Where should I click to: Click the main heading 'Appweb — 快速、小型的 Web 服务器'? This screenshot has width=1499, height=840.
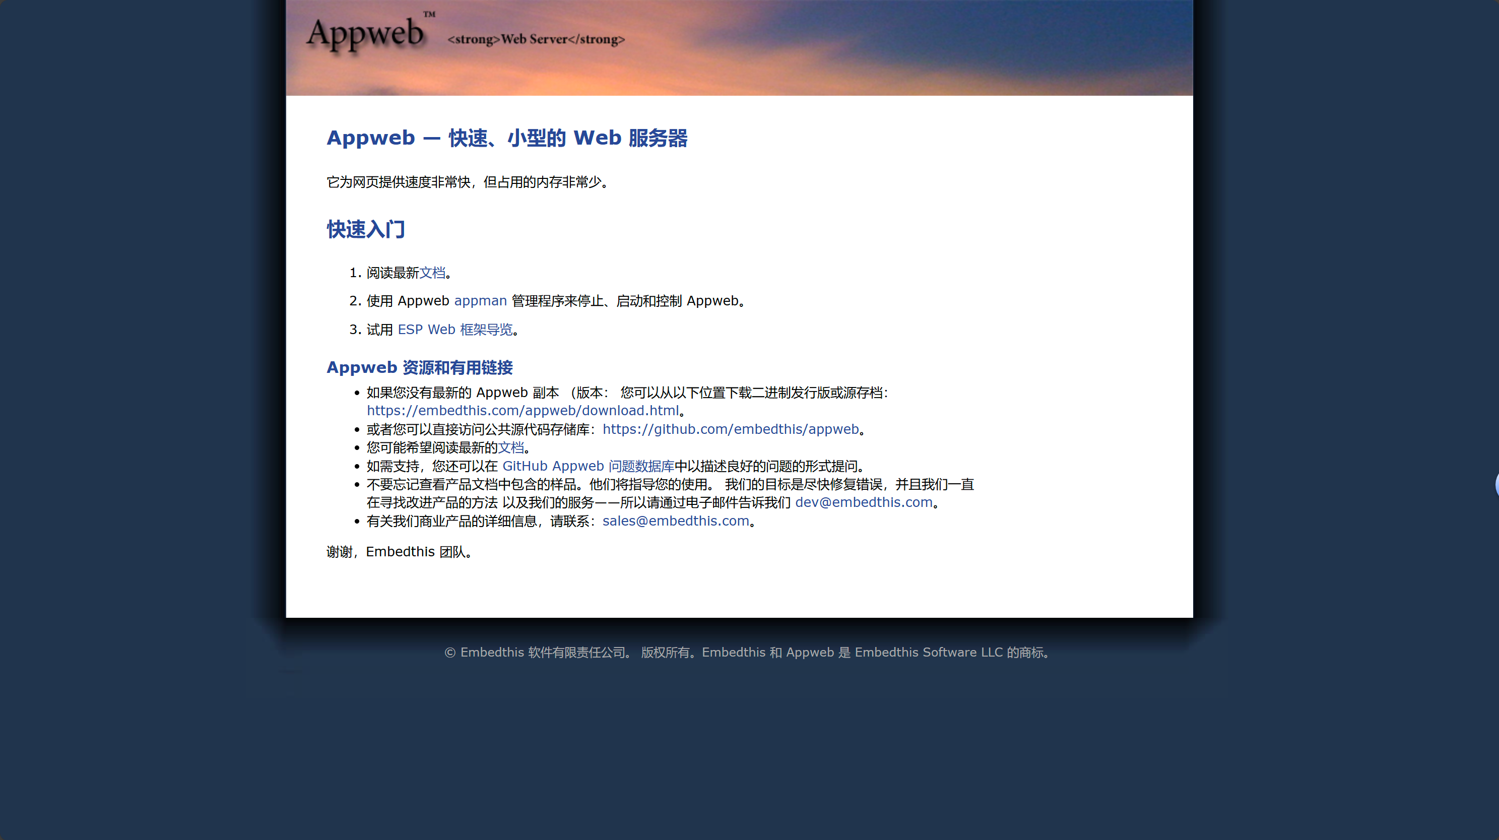click(507, 138)
